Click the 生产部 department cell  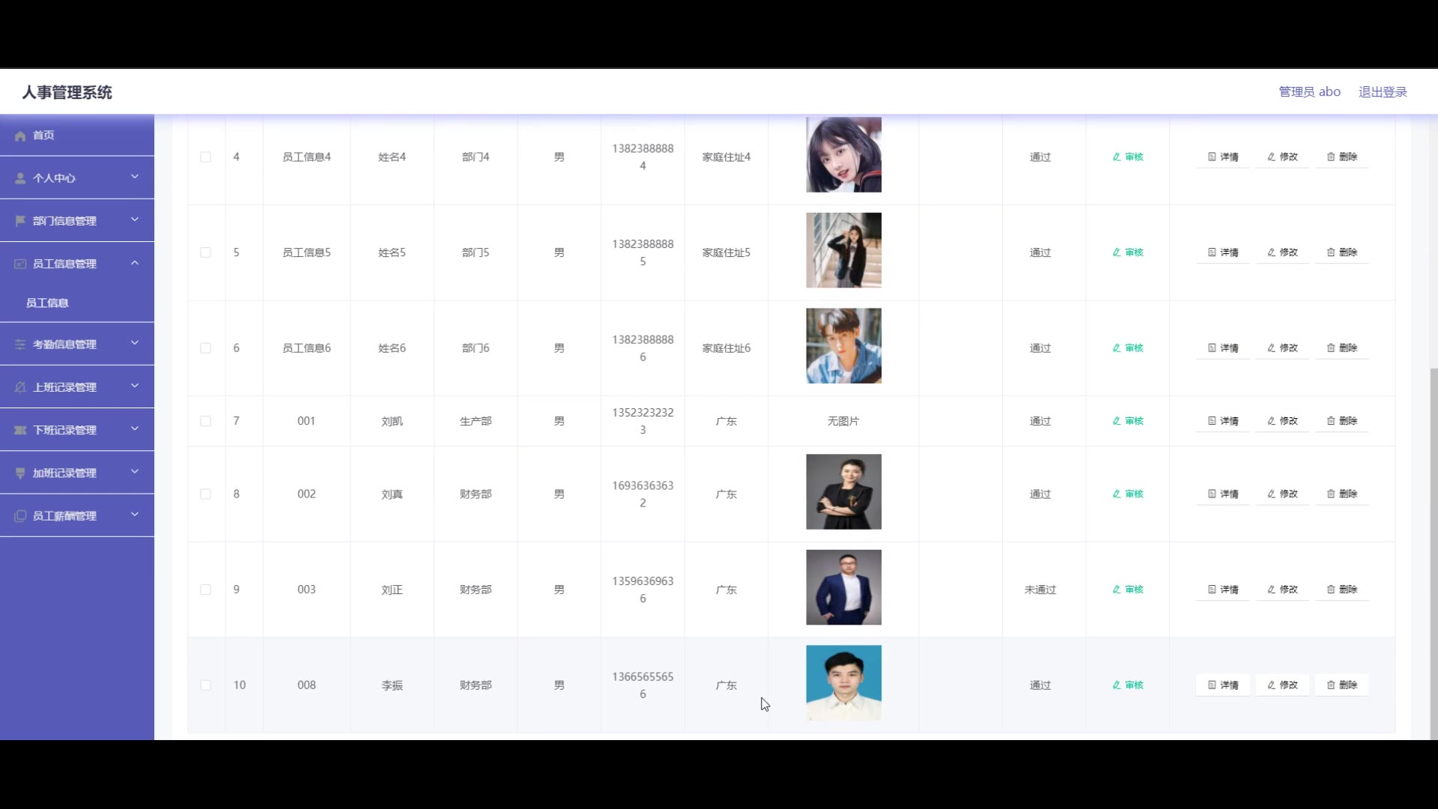click(x=476, y=421)
